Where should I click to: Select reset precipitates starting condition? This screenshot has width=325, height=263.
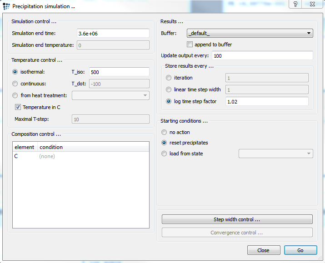165,143
